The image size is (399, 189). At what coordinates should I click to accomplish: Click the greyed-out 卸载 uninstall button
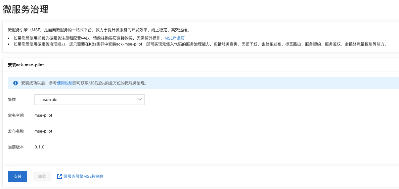click(42, 176)
